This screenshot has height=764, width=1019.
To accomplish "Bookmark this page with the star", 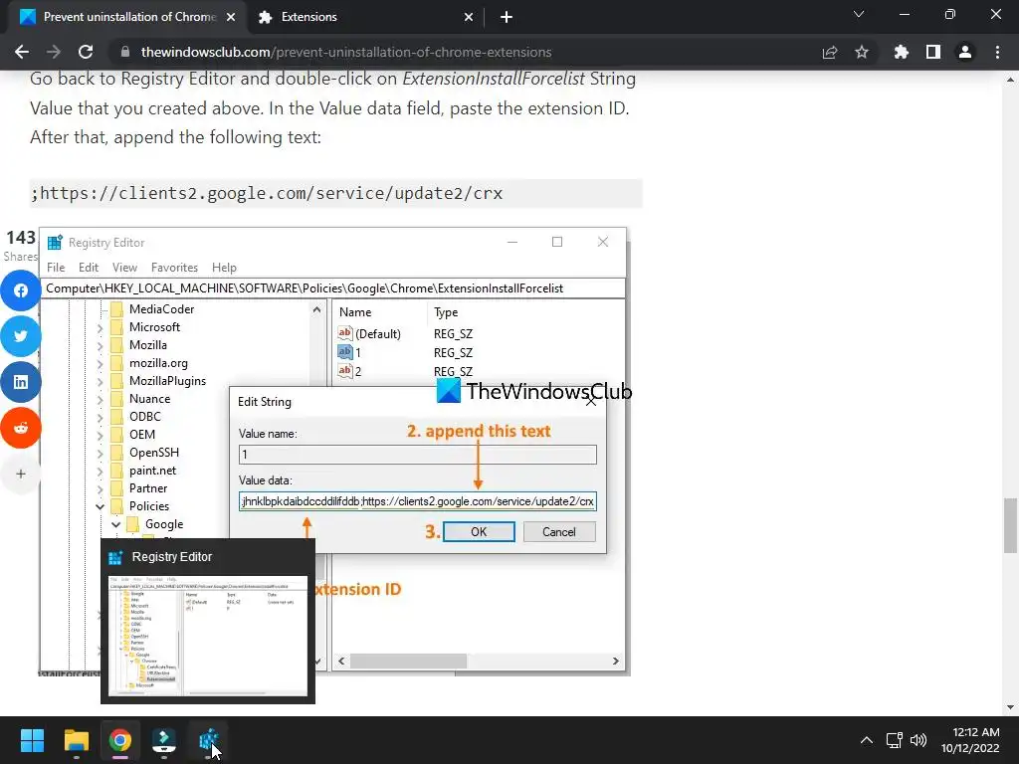I will (862, 52).
